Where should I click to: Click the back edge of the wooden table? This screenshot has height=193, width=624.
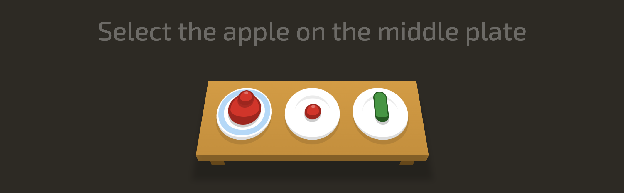pos(312,82)
